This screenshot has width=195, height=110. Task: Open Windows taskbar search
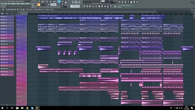[x=7, y=108]
